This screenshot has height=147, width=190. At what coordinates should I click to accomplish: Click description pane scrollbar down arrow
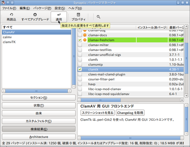pos(186,134)
